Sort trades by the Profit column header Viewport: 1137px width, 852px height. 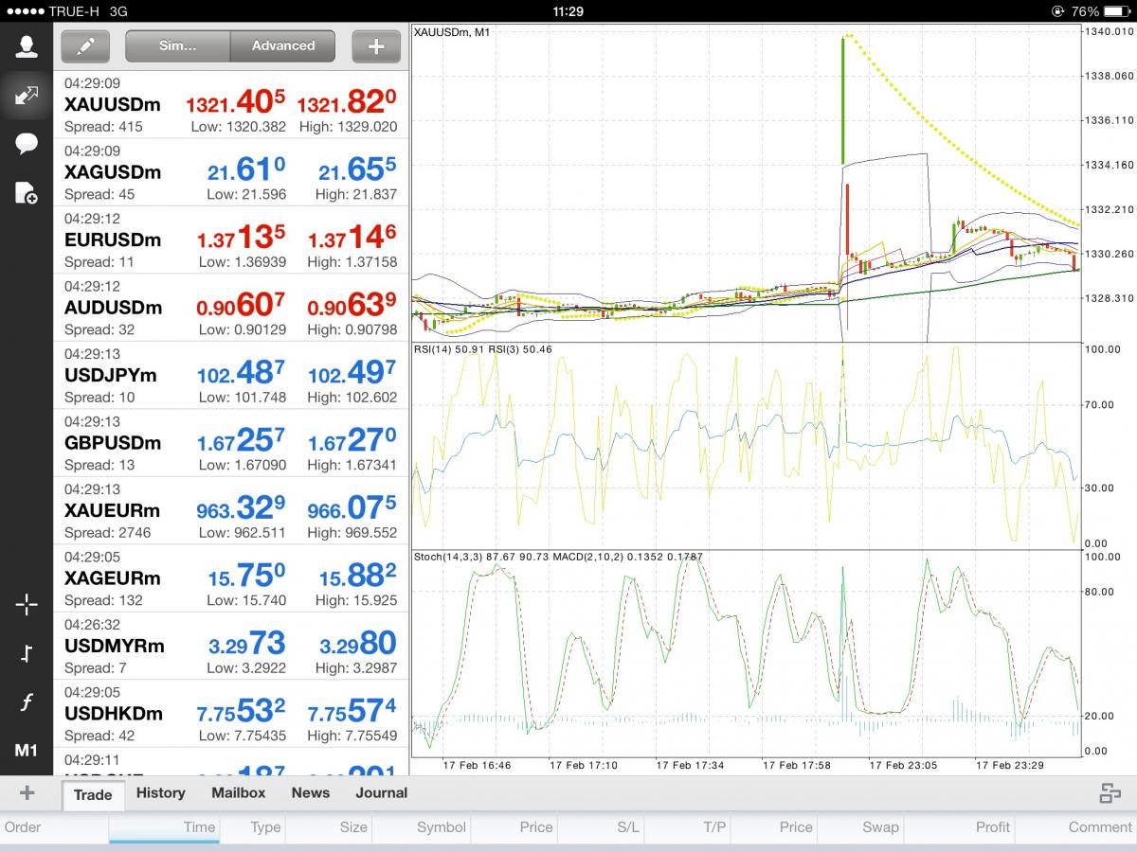point(992,827)
